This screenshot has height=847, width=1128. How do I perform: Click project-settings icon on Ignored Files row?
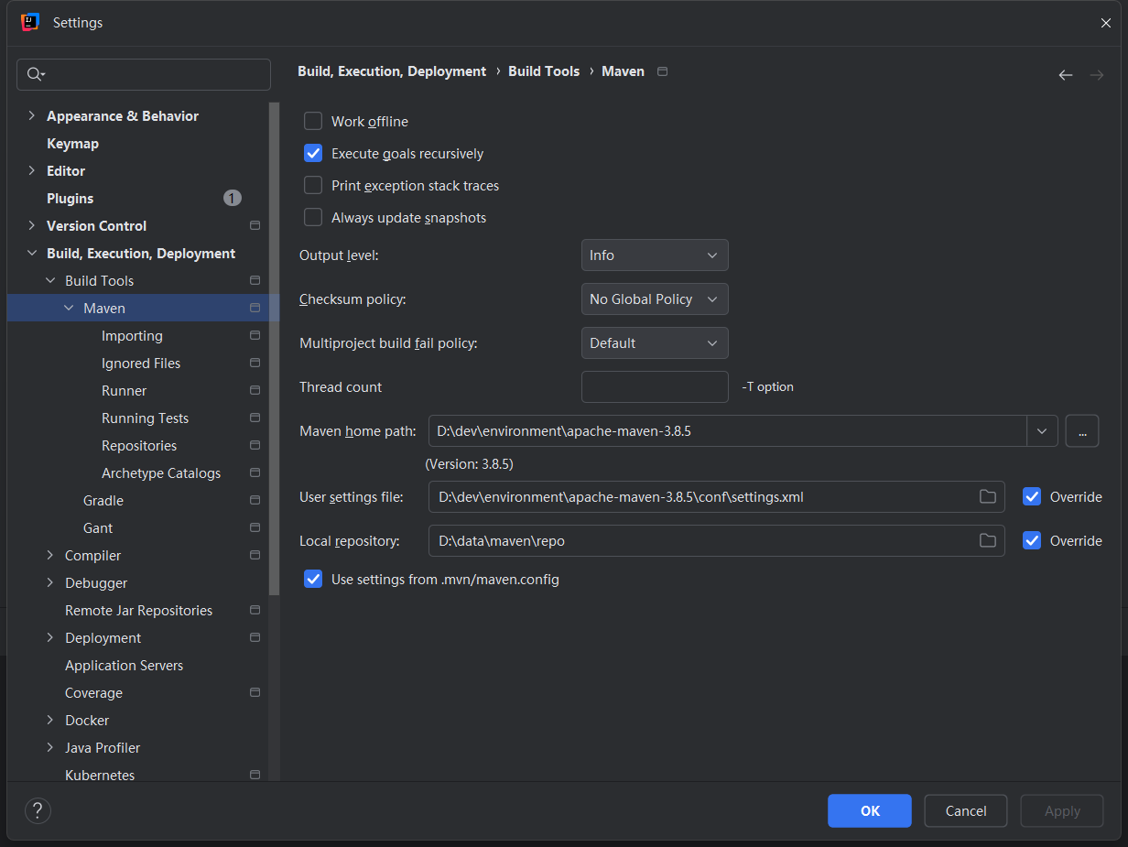[x=255, y=363]
